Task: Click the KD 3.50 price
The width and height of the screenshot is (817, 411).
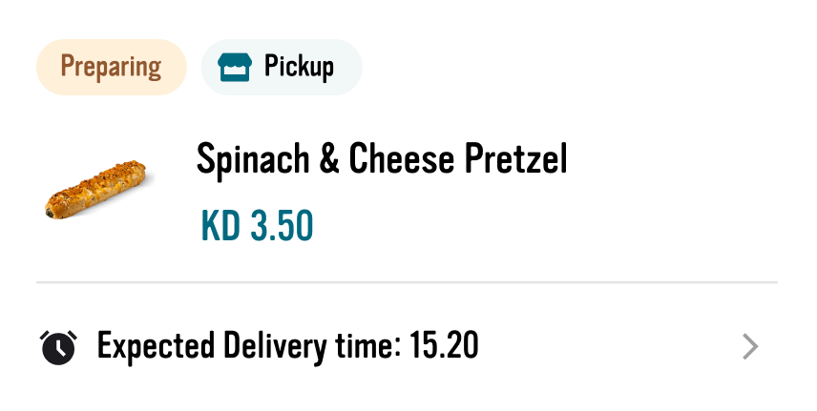Action: coord(257,225)
